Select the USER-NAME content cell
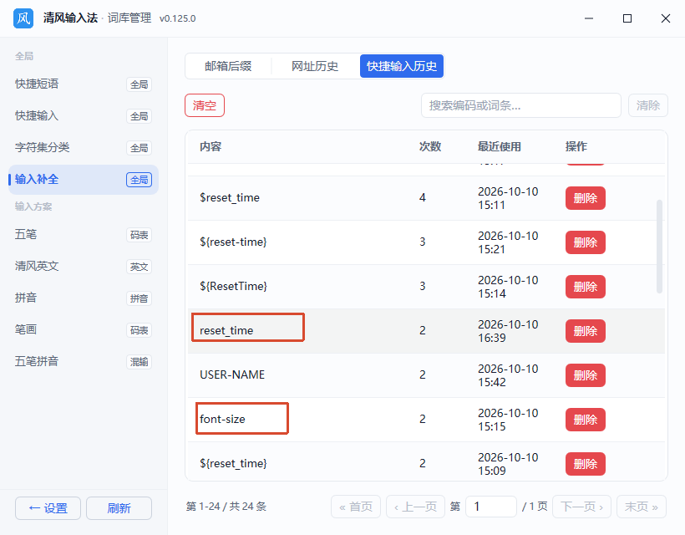 (x=232, y=375)
